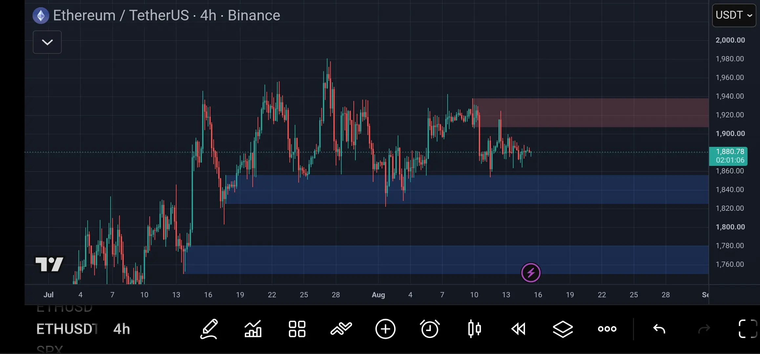Change chart type via the candlestick icon
Image resolution: width=760 pixels, height=354 pixels.
point(475,329)
